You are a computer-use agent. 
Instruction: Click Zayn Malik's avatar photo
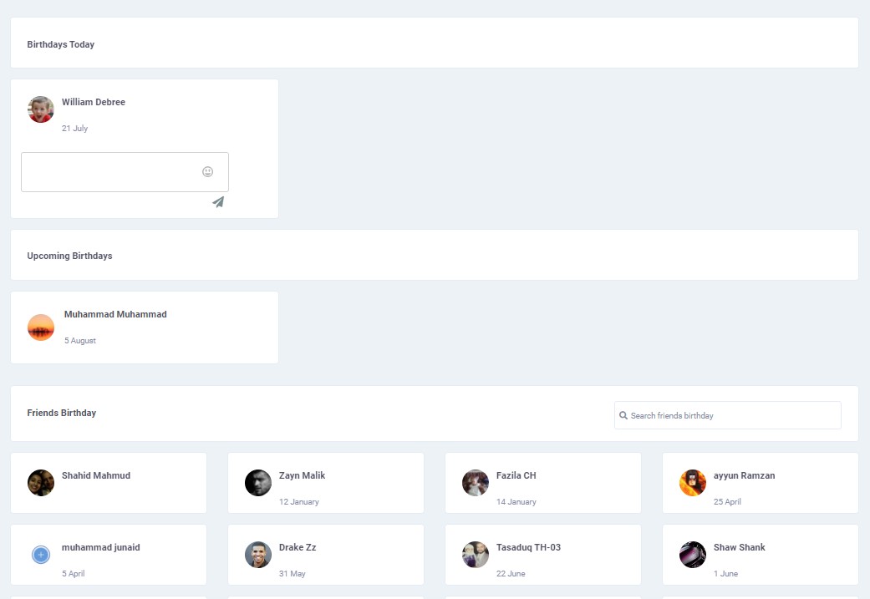pos(258,483)
